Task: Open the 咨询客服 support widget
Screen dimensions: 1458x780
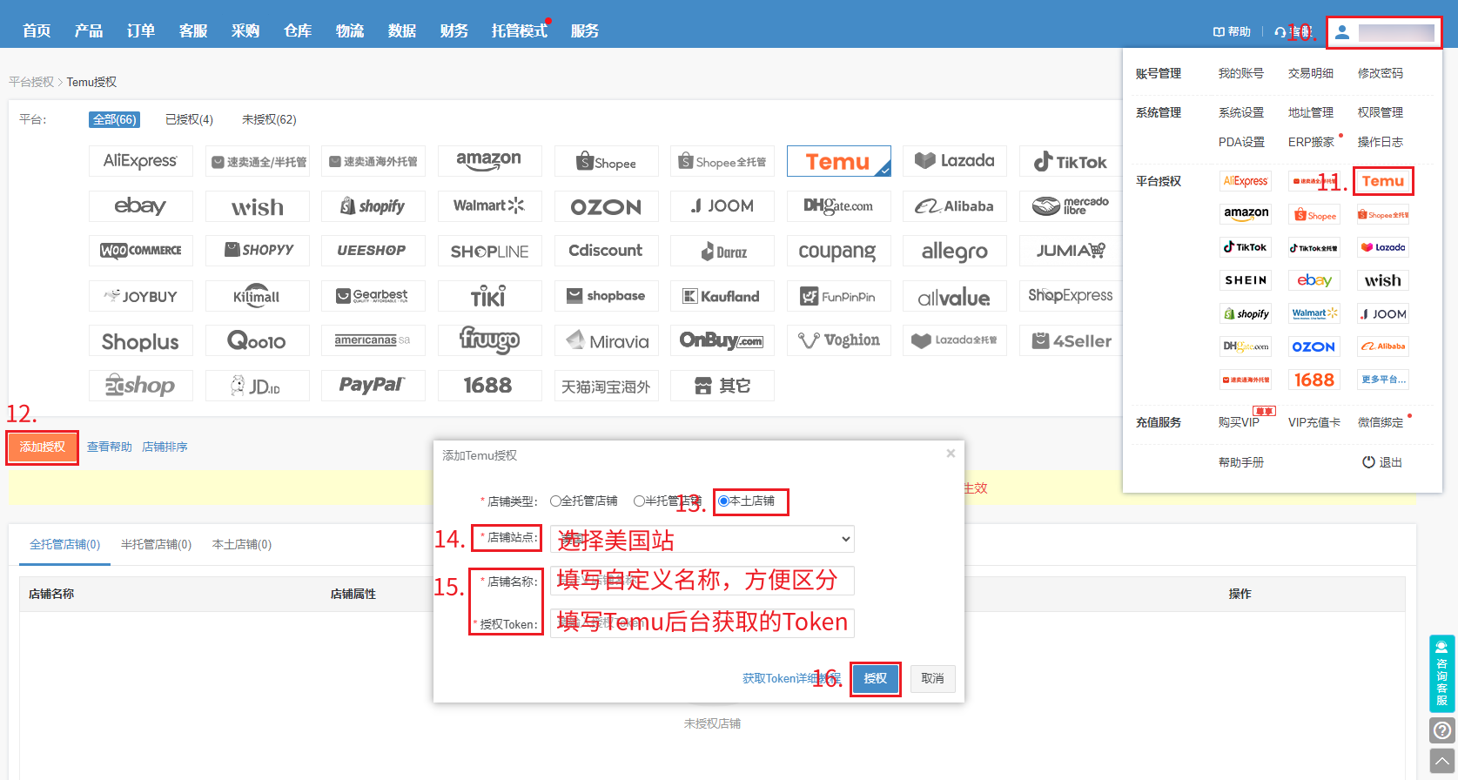Action: point(1441,674)
